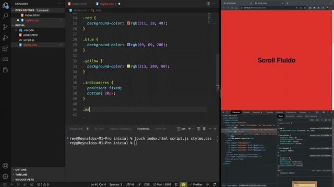The width and height of the screenshot is (334, 187).
Task: Switch to OUTPUT panel tab
Action: point(99,129)
